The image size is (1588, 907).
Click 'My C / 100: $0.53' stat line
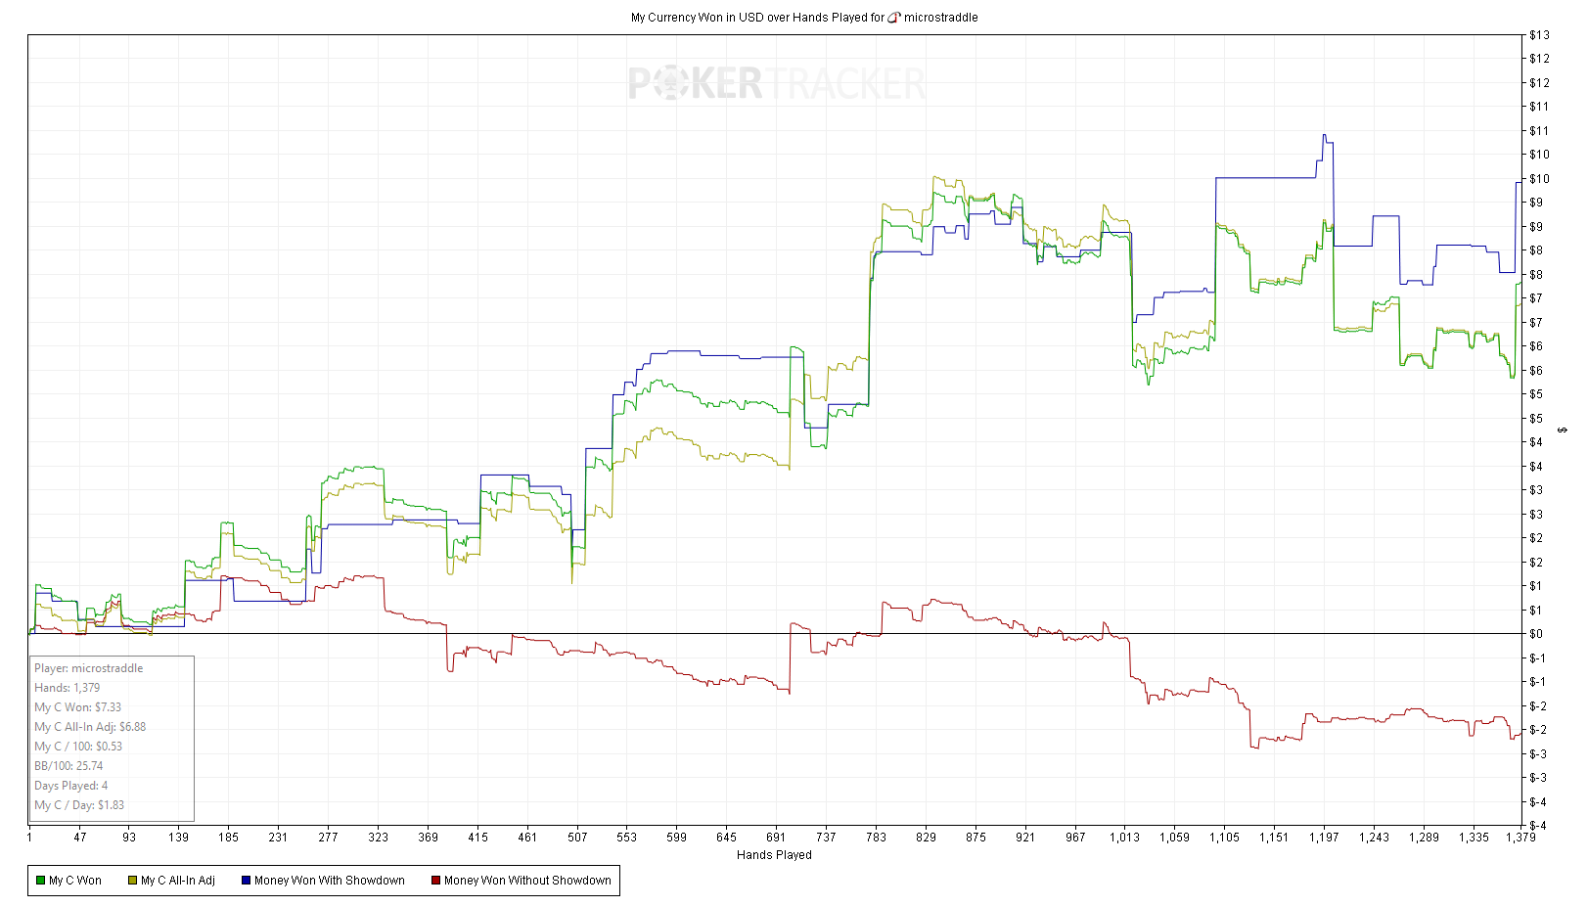point(78,747)
